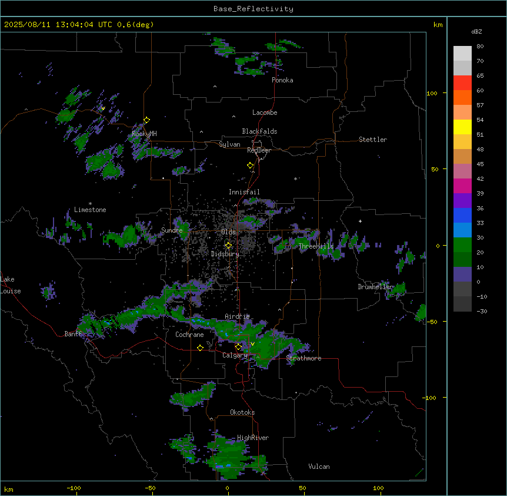Select the bright green swatch below 30
The height and width of the screenshot is (496, 507).
[x=462, y=245]
